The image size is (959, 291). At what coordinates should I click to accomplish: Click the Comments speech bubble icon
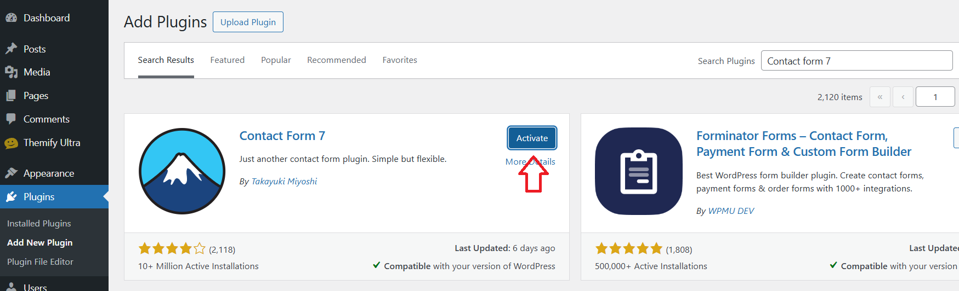pyautogui.click(x=11, y=119)
